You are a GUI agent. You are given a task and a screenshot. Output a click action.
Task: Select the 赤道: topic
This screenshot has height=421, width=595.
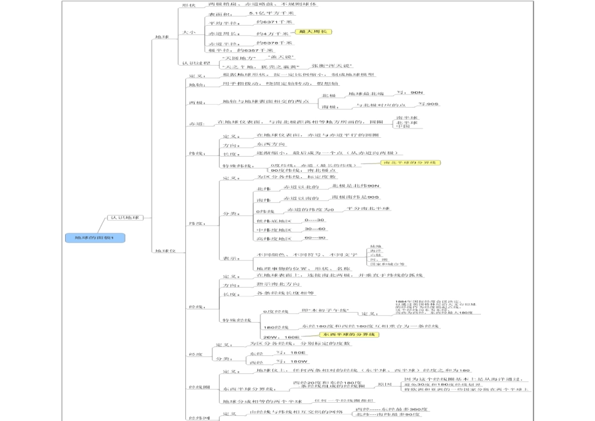197,124
